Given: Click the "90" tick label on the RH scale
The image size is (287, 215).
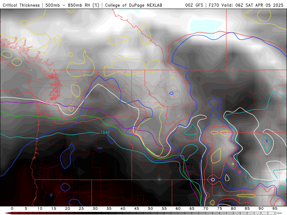Looking at the screenshot, I should (x=261, y=209).
